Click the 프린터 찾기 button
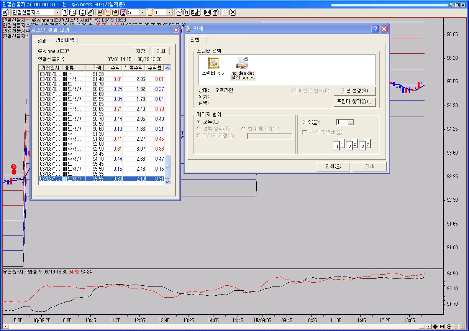The image size is (469, 331). tap(354, 102)
